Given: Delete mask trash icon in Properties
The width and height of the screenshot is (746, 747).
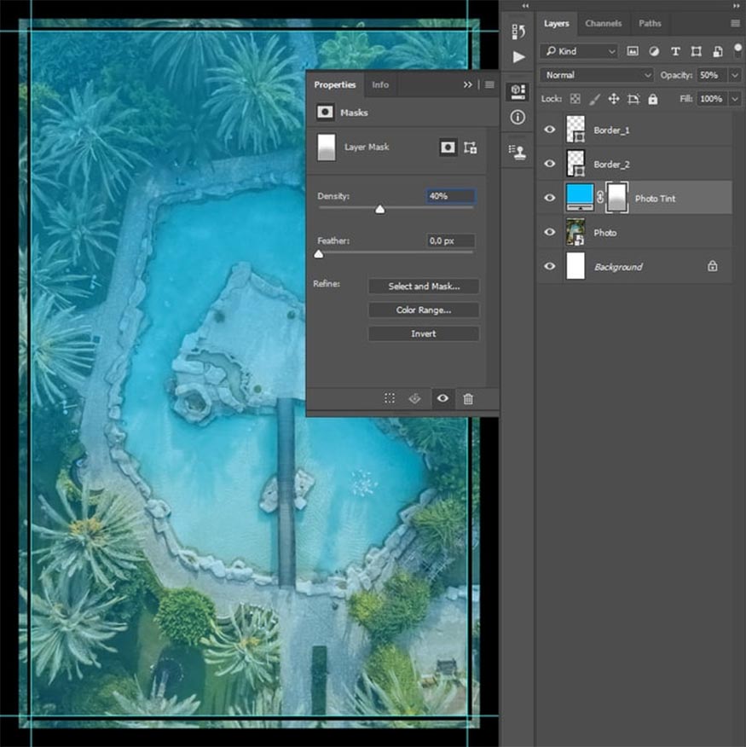Looking at the screenshot, I should (x=468, y=398).
